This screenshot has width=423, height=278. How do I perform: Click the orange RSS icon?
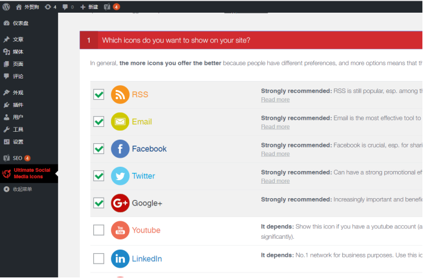[120, 95]
